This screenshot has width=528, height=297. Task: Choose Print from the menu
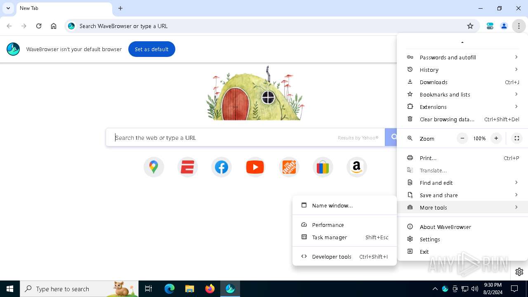[x=462, y=158]
